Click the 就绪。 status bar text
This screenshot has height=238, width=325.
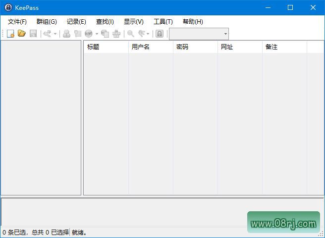(x=79, y=233)
